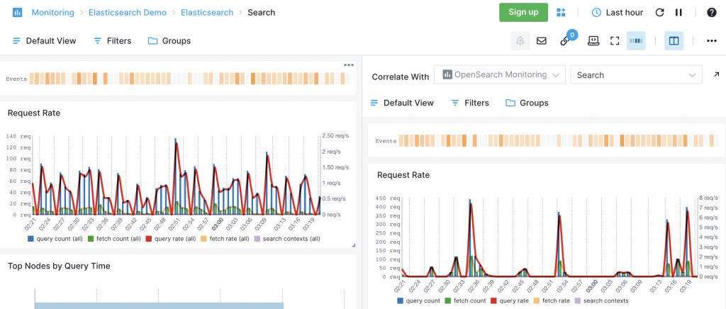This screenshot has height=309, width=726.
Task: Toggle fetch rate in right chart legend
Action: pos(553,300)
